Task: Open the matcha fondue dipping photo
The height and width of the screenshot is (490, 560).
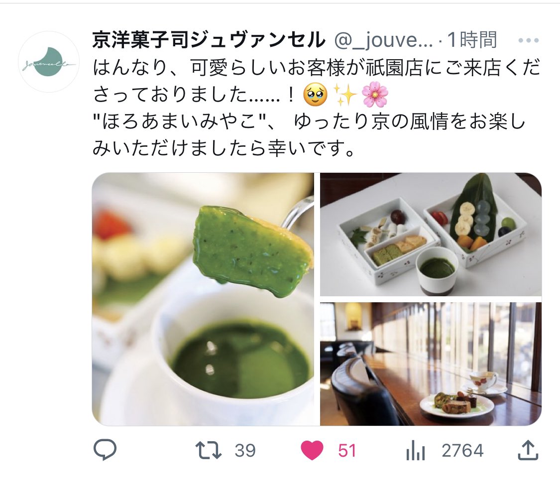Action: pos(203,299)
